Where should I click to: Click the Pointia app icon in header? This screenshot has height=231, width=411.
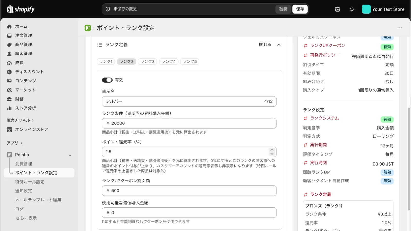point(88,28)
